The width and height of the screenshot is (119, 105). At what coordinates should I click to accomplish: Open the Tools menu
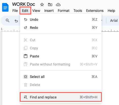click(x=78, y=11)
